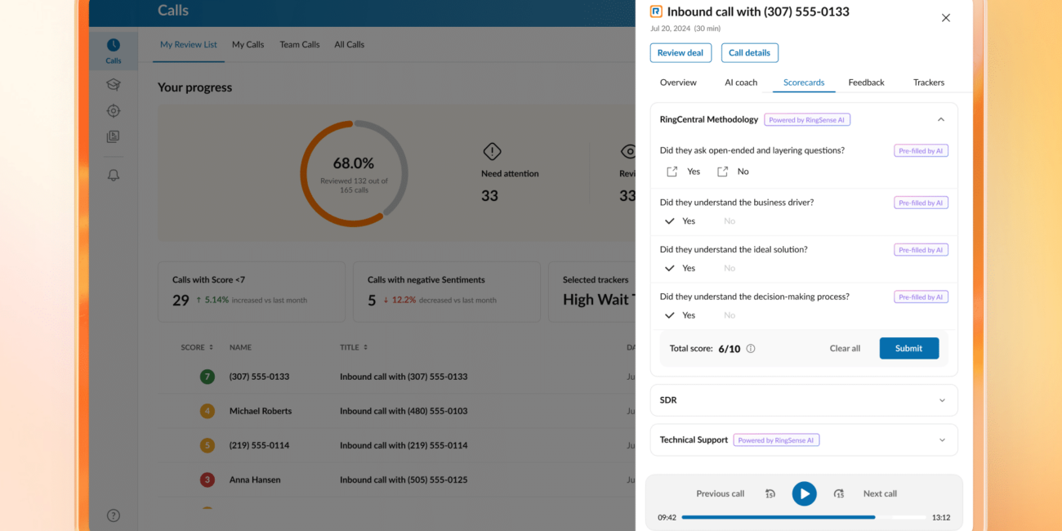Open the notifications bell icon
Image resolution: width=1062 pixels, height=531 pixels.
(114, 176)
